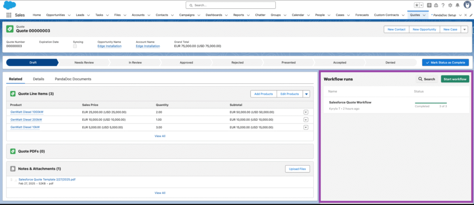Screen dimensions: 474x205
Task: Open Help question mark icon
Action: [x=443, y=5]
